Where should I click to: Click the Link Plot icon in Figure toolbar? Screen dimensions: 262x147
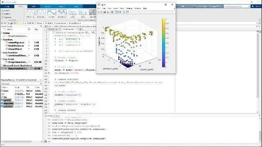[112, 12]
